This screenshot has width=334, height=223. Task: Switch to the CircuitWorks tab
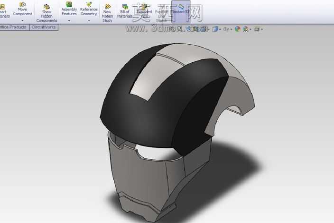[x=44, y=27]
